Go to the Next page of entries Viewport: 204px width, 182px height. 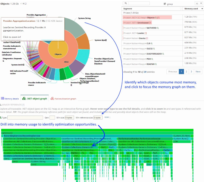coord(198,71)
